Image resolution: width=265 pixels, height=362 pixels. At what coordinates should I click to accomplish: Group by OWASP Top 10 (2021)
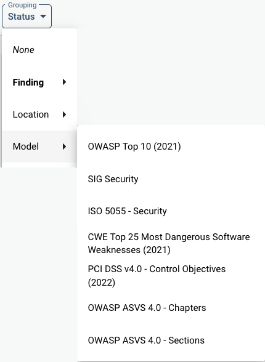[171, 147]
